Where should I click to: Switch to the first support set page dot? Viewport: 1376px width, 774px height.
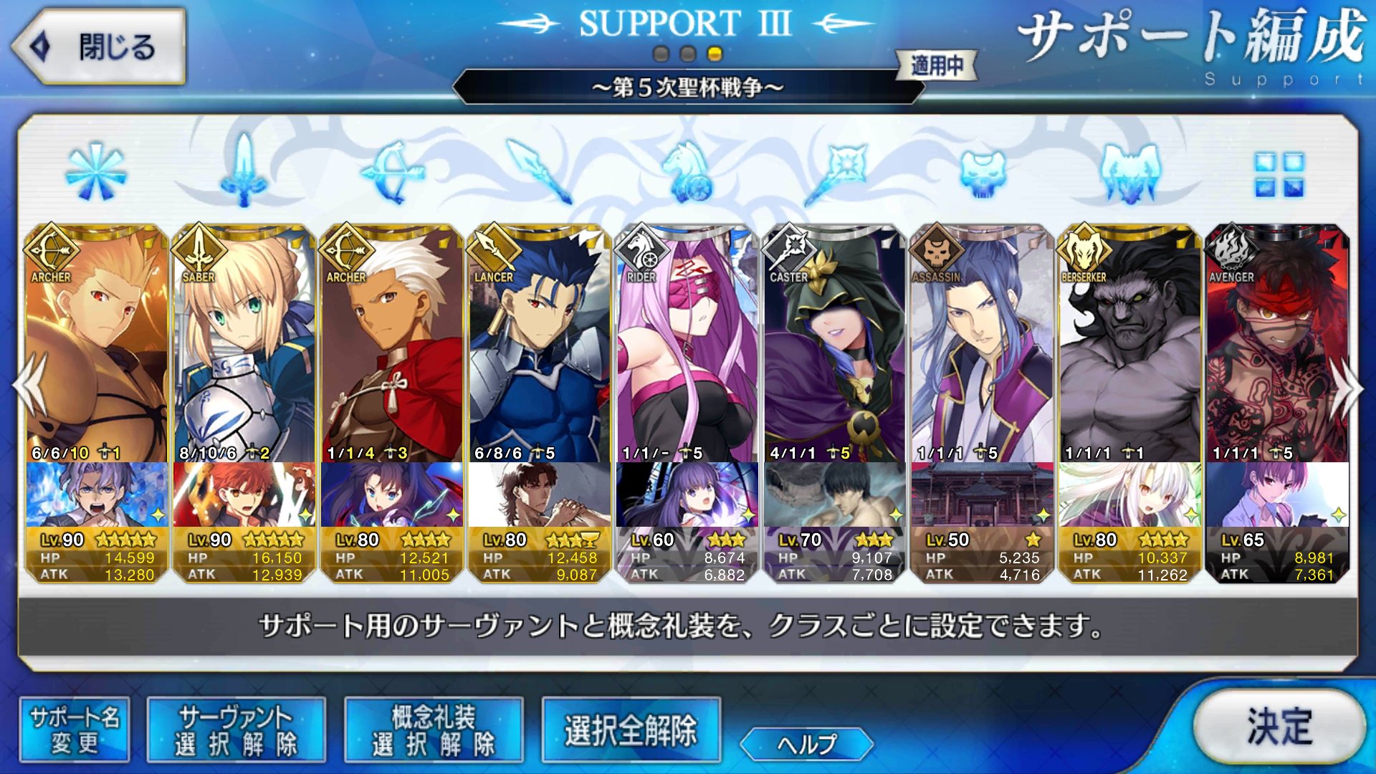(661, 54)
